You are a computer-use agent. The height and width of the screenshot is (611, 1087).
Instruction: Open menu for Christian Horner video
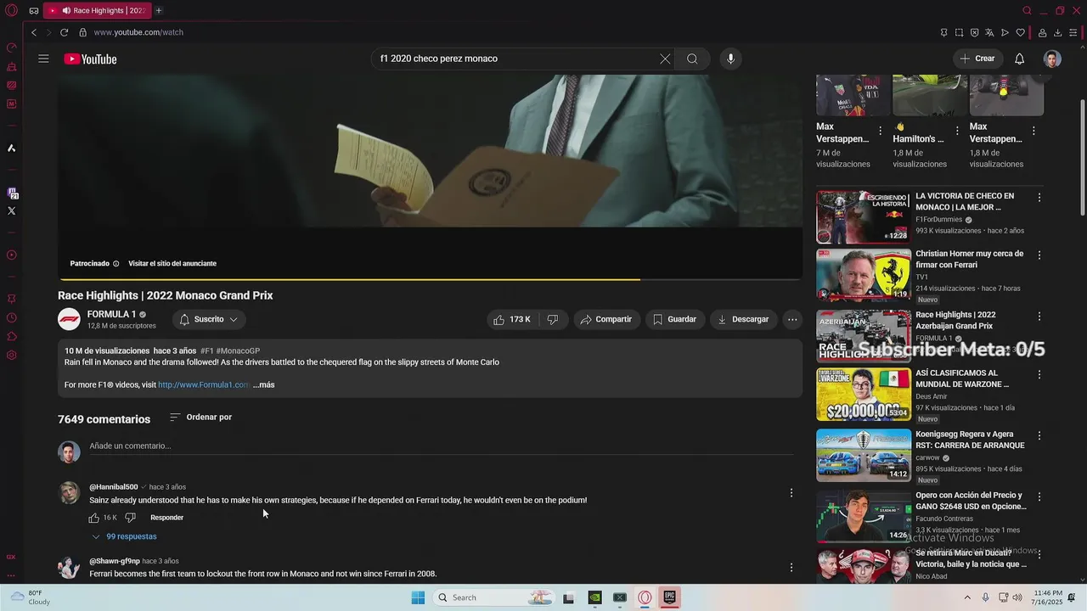coord(1039,255)
